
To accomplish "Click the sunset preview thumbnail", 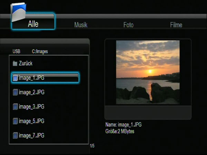I will 148,72.
